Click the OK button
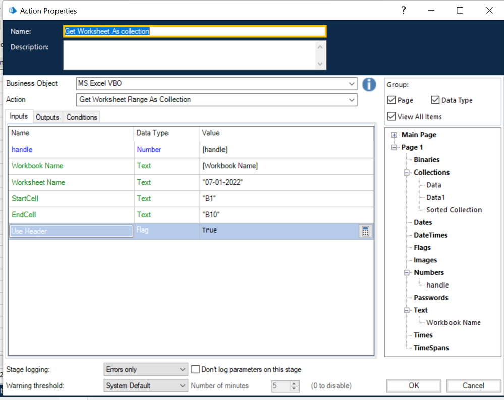The image size is (504, 400). pyautogui.click(x=414, y=386)
